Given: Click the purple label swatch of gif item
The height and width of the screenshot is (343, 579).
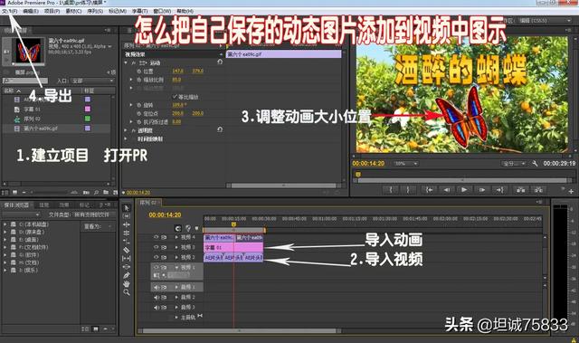Looking at the screenshot, I should coord(88,129).
